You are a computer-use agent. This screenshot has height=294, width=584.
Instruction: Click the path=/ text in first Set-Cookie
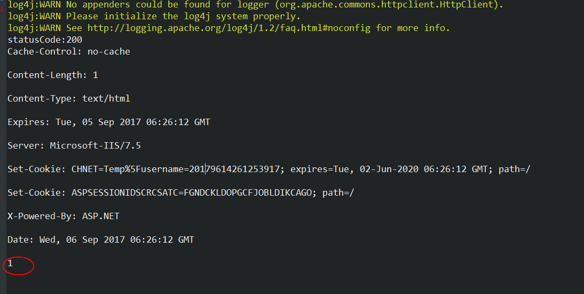point(515,169)
